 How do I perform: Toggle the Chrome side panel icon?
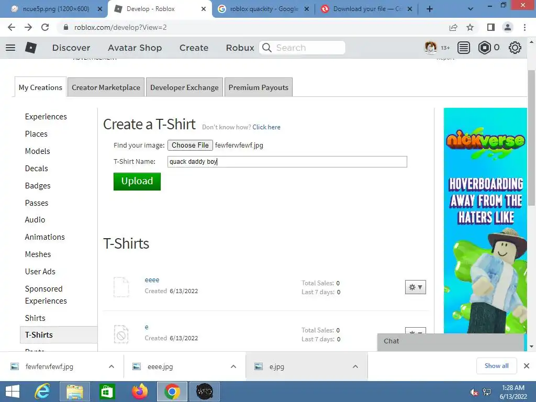(491, 27)
